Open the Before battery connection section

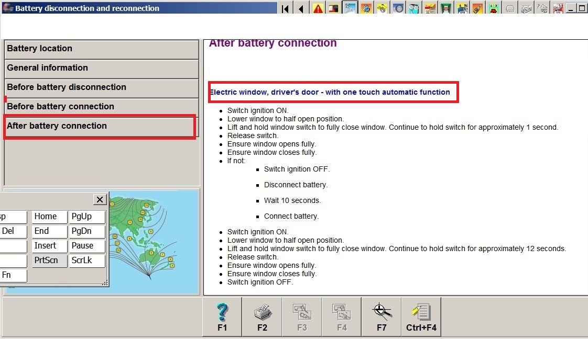click(102, 107)
